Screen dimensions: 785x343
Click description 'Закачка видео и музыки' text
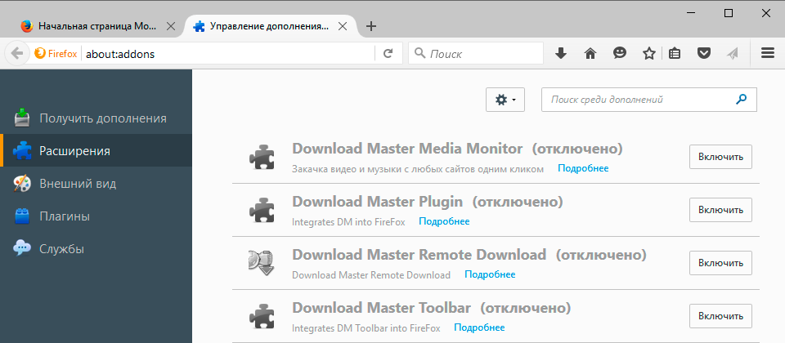tap(418, 169)
